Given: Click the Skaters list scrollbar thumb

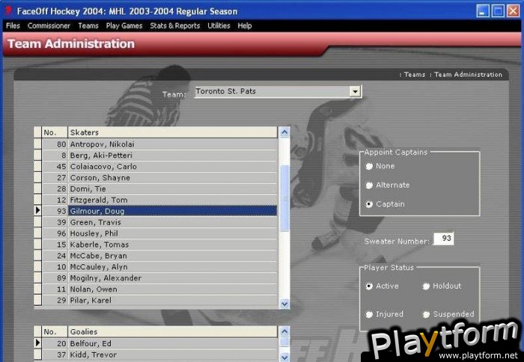Looking at the screenshot, I should tap(284, 198).
